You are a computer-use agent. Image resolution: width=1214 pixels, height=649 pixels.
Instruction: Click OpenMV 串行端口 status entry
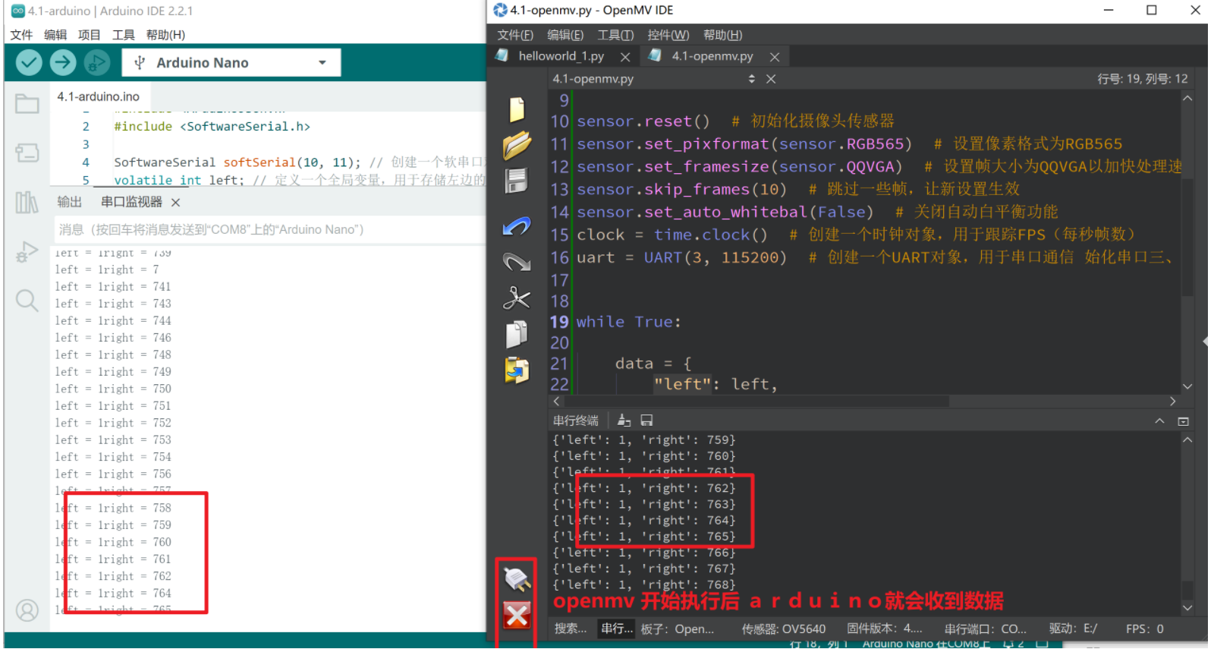tap(986, 629)
